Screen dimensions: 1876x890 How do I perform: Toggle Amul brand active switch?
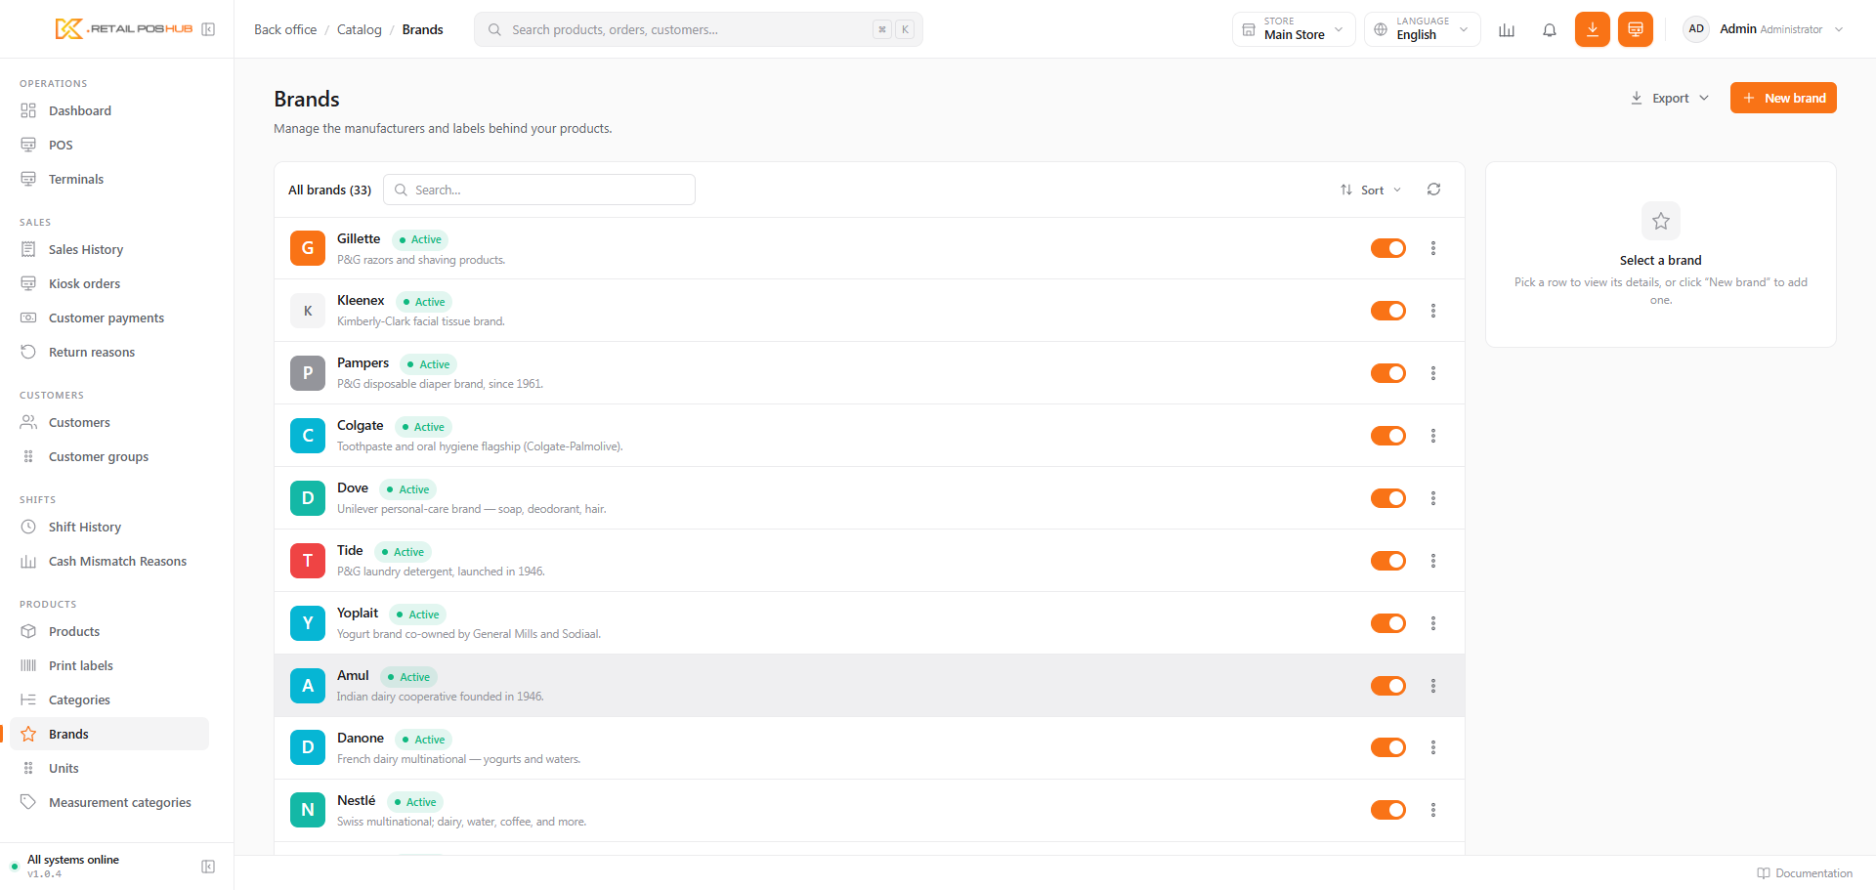[1388, 686]
